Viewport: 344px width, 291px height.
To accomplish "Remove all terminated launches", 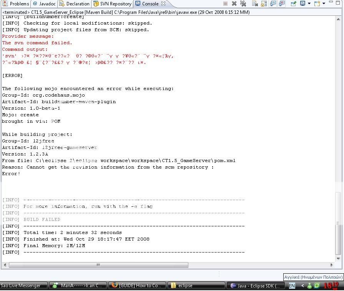I will point(243,4).
